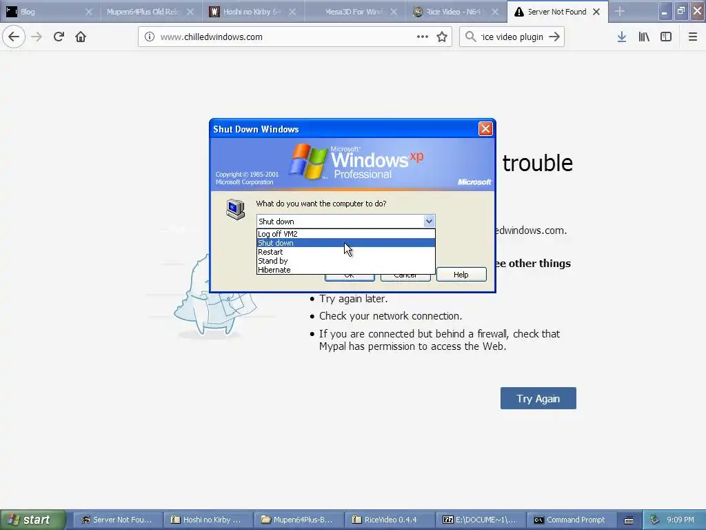
Task: Close the Hoshi no Kirby 64 tab
Action: [292, 12]
